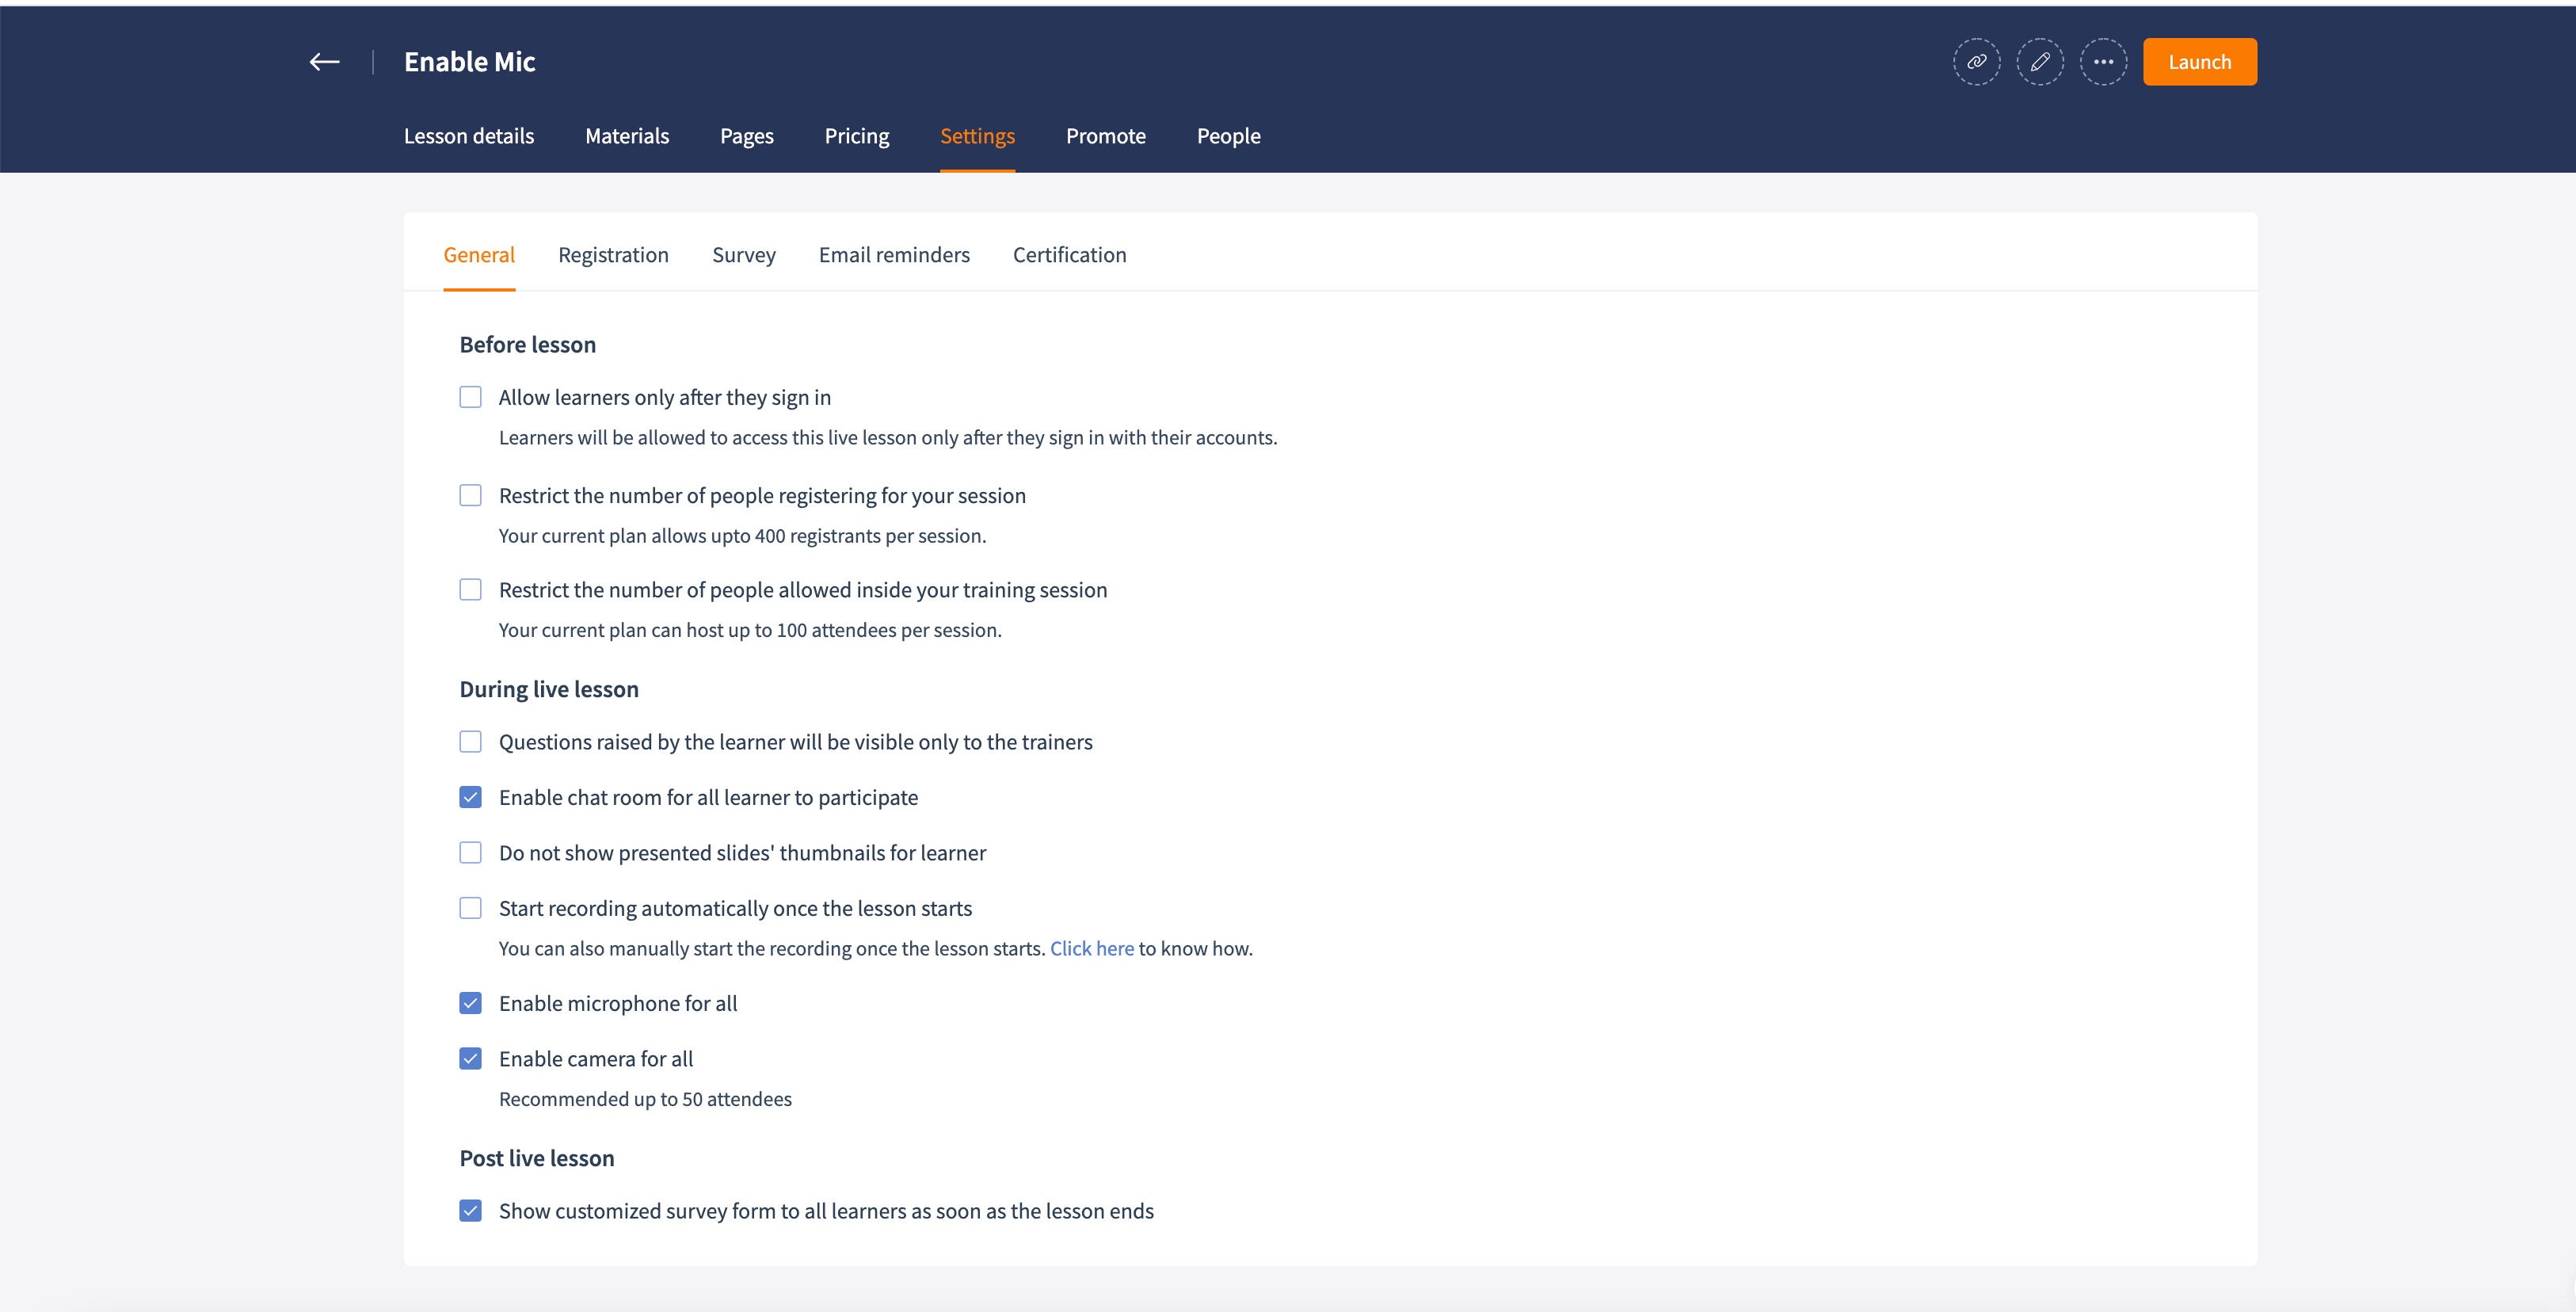Click the 'Click here' recording help link

[1091, 948]
